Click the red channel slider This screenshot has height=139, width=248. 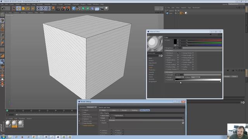pos(205,40)
